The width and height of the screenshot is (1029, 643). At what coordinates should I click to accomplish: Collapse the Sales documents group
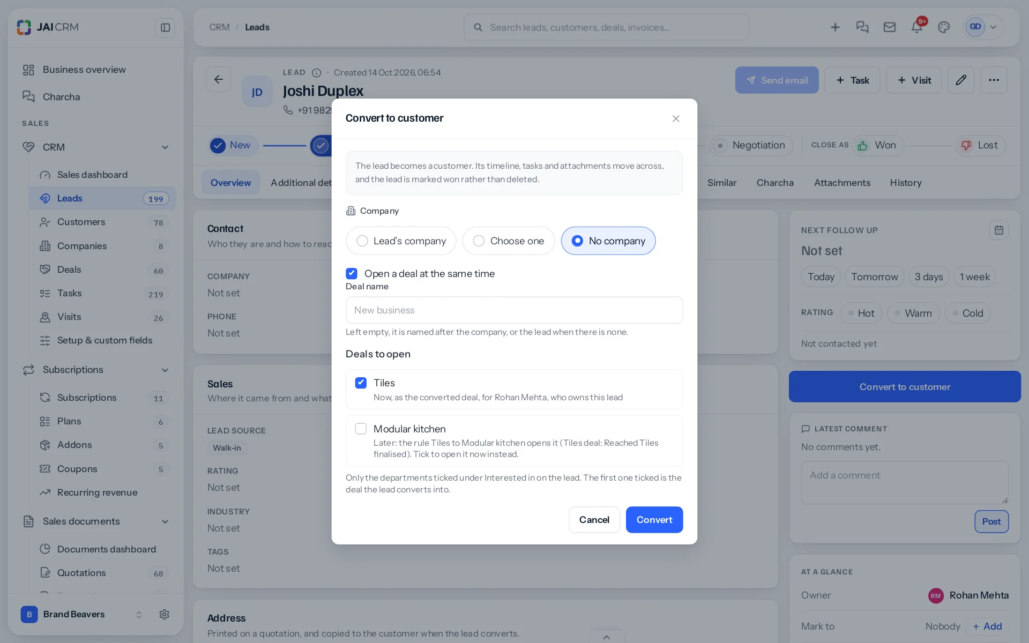(165, 522)
